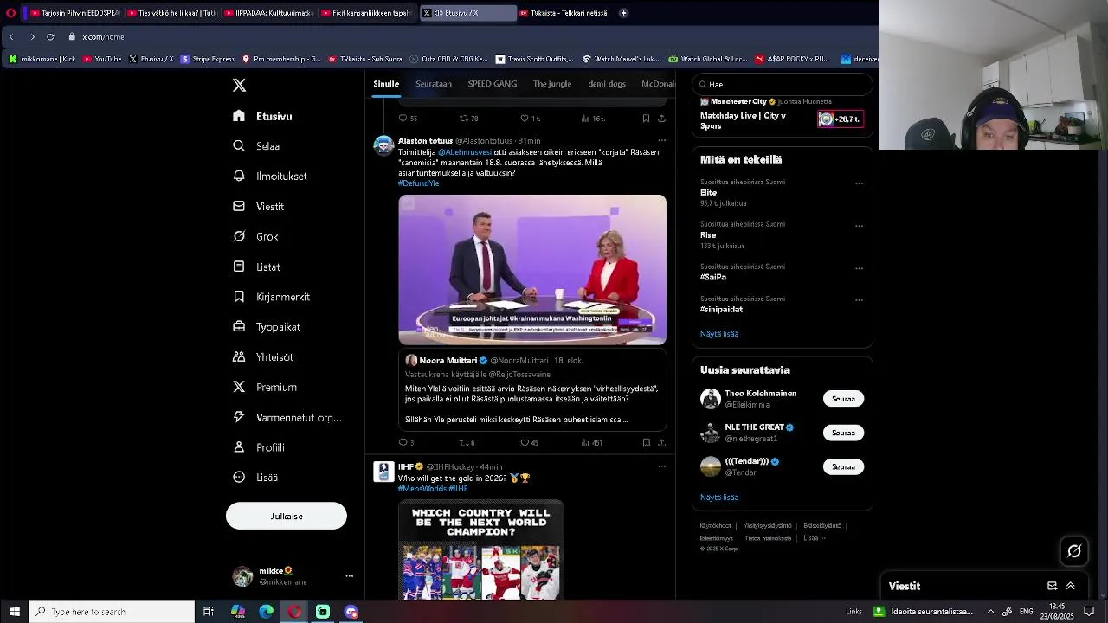The height and width of the screenshot is (623, 1108).
Task: Open options for #sinipaidat trend
Action: (x=859, y=300)
